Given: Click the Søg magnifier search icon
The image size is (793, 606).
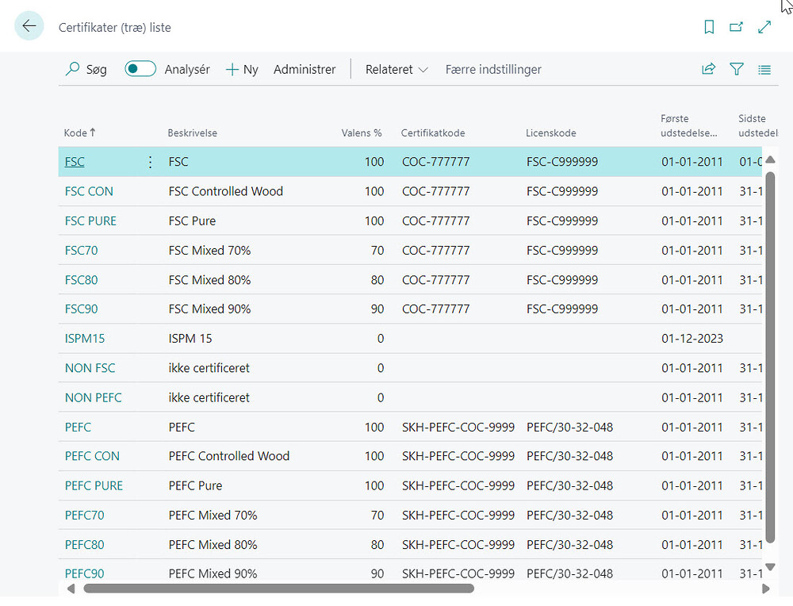Looking at the screenshot, I should (73, 69).
